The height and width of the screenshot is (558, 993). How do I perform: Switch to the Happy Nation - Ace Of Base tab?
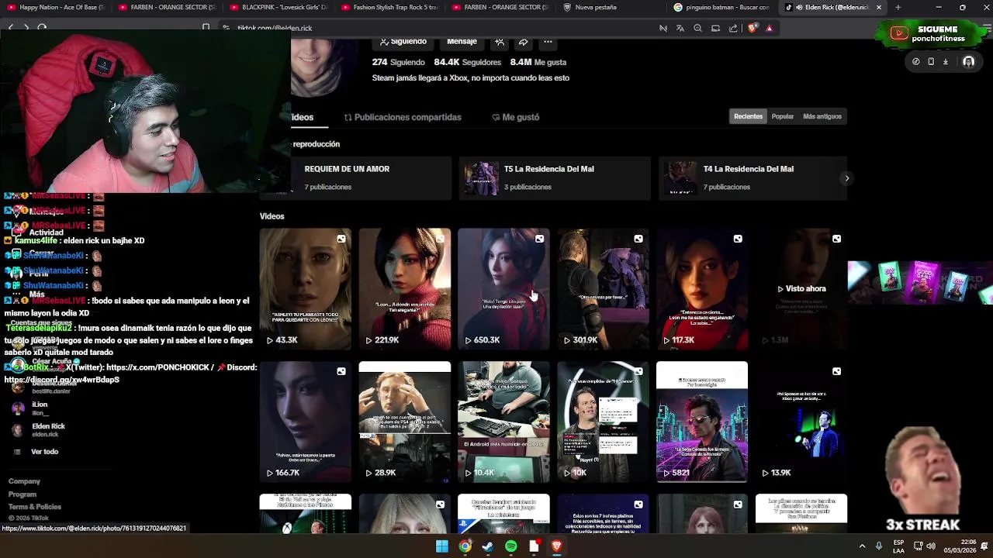pos(54,7)
